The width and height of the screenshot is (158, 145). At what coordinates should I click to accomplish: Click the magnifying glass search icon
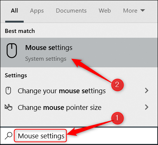tap(9, 136)
